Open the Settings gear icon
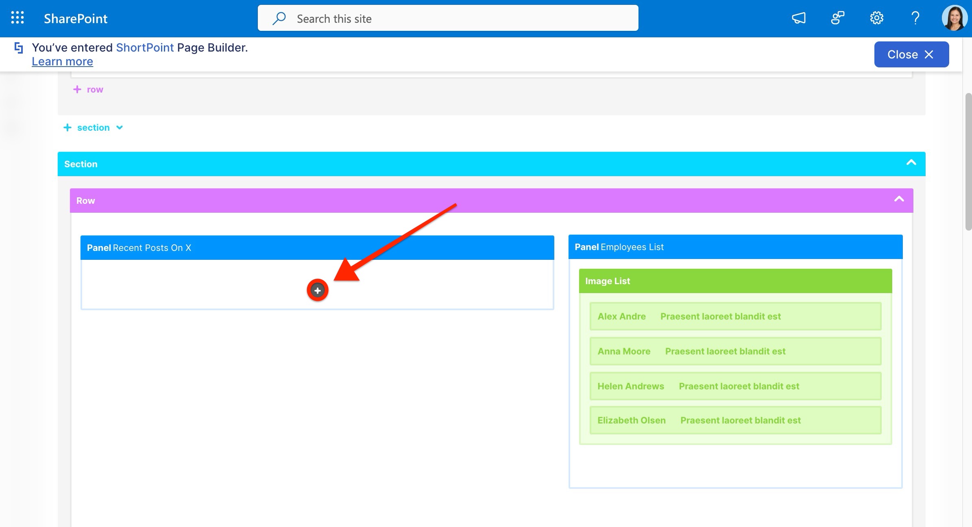 tap(876, 18)
